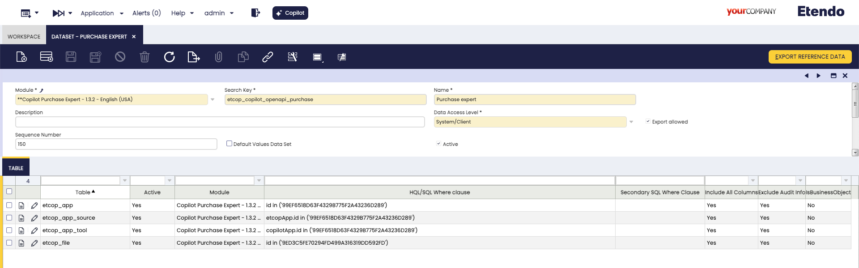Open the Include All Columns filter dropdown
Image resolution: width=859 pixels, height=268 pixels.
tap(753, 181)
